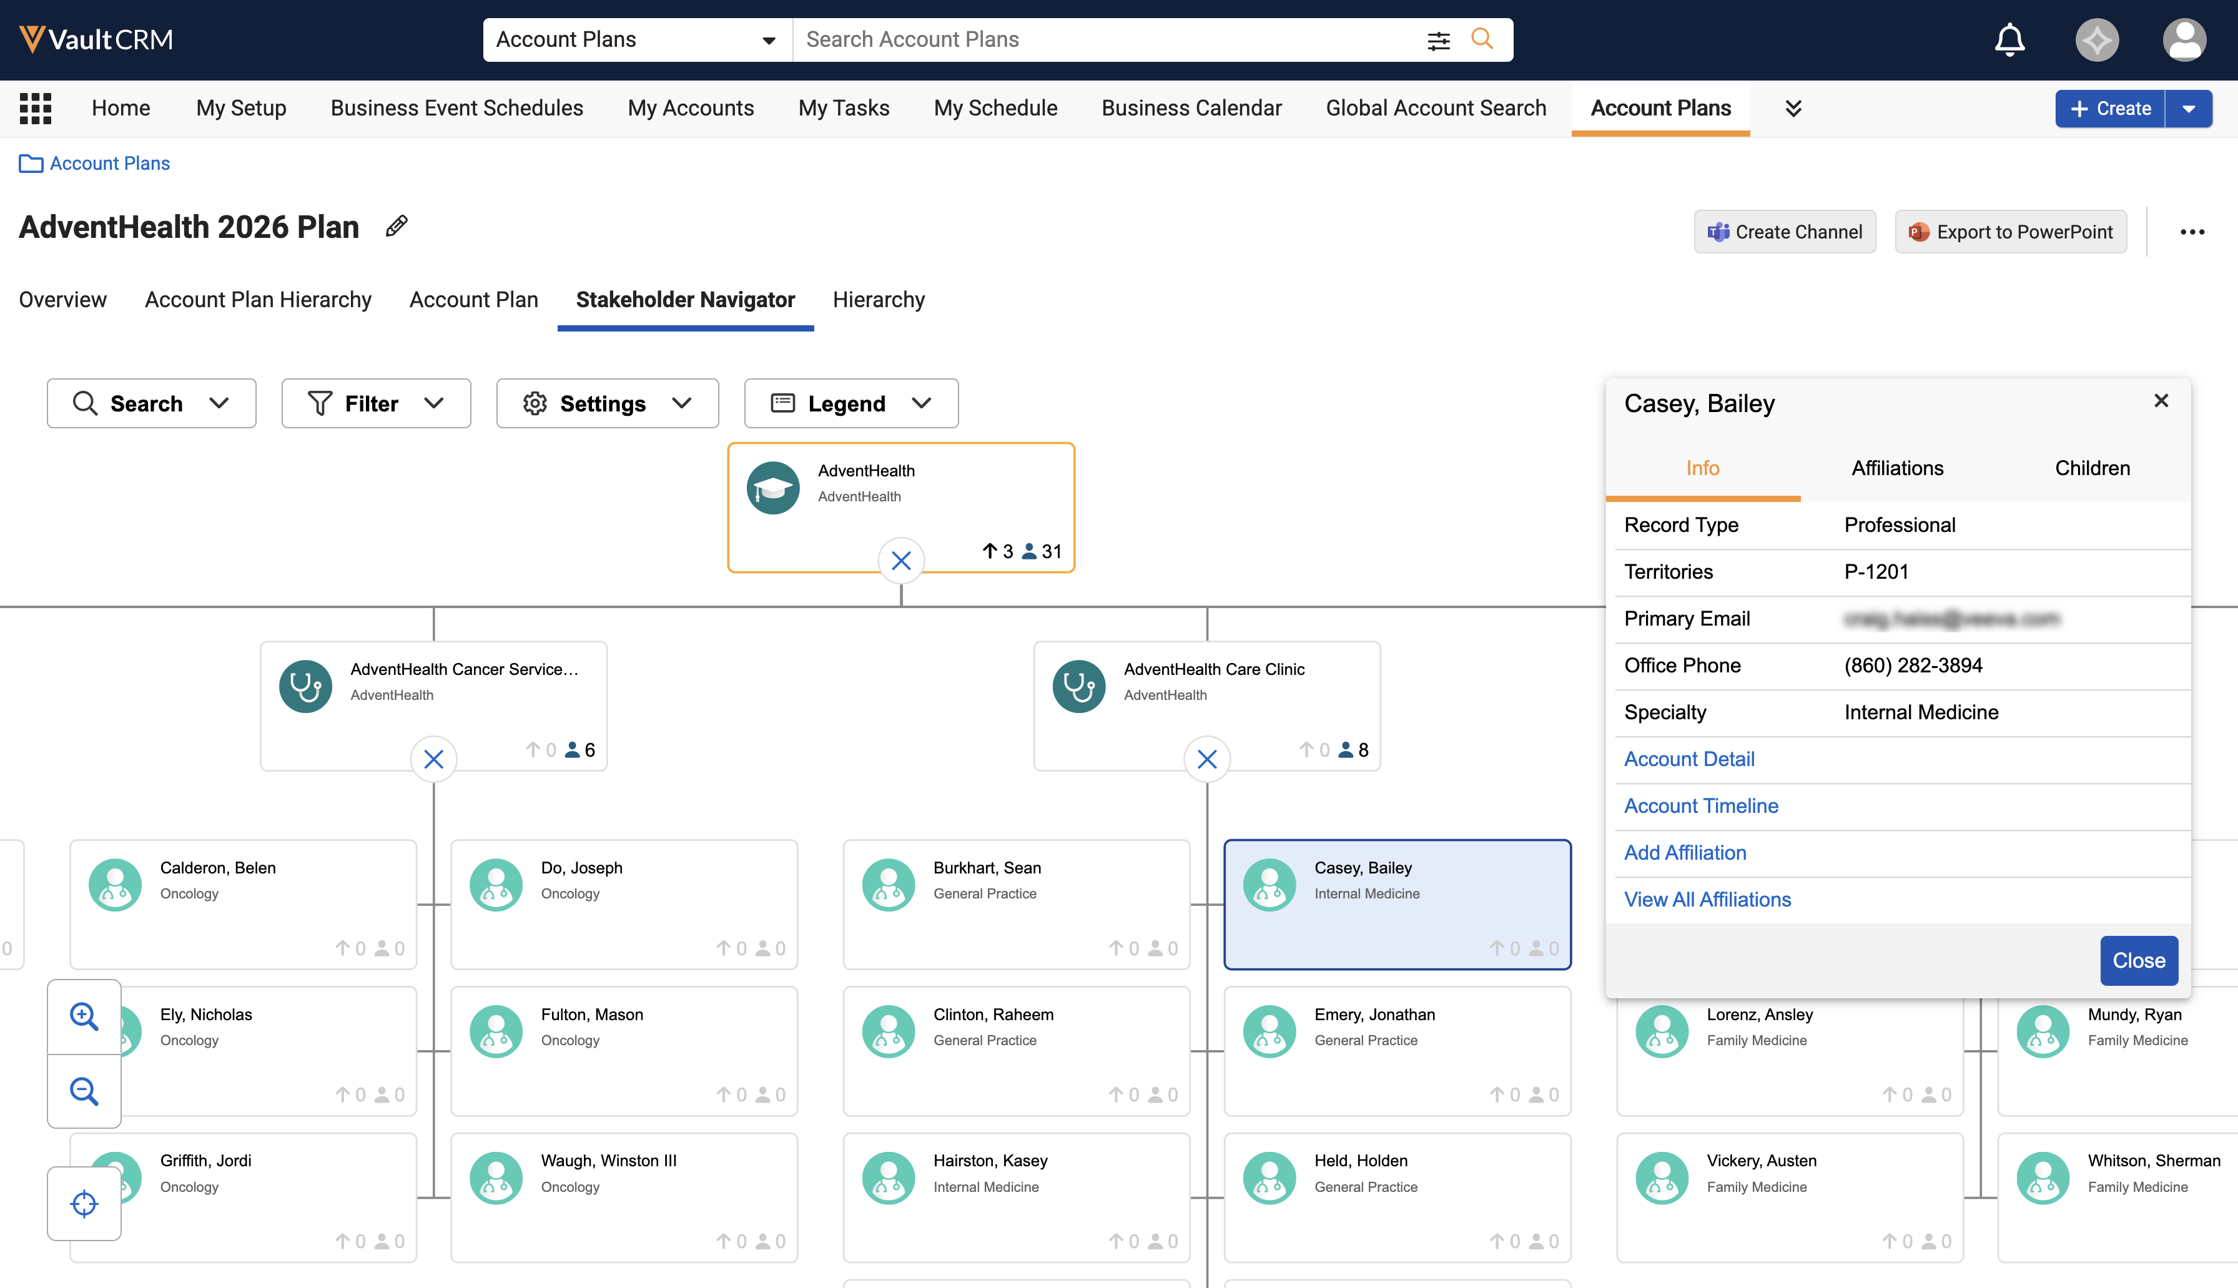Expand the Settings dropdown
Viewport: 2238px width, 1288px height.
[608, 403]
